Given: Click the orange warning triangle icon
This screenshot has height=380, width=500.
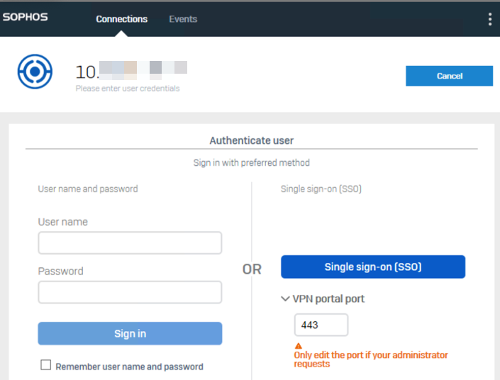Looking at the screenshot, I should 298,346.
